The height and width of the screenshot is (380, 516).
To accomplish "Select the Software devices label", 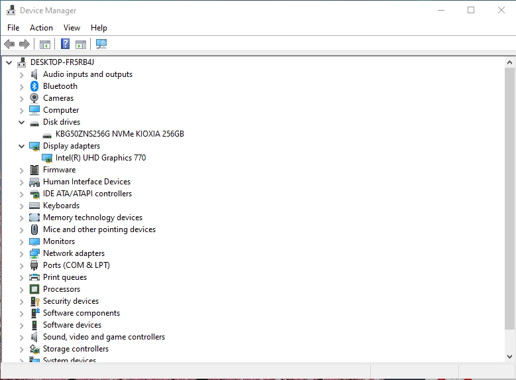I will point(72,325).
